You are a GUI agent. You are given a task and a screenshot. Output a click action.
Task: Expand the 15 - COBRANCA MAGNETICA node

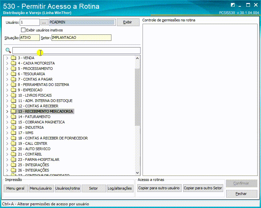coord(7,122)
